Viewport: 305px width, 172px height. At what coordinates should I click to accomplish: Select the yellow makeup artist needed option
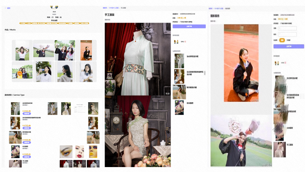(x=282, y=40)
